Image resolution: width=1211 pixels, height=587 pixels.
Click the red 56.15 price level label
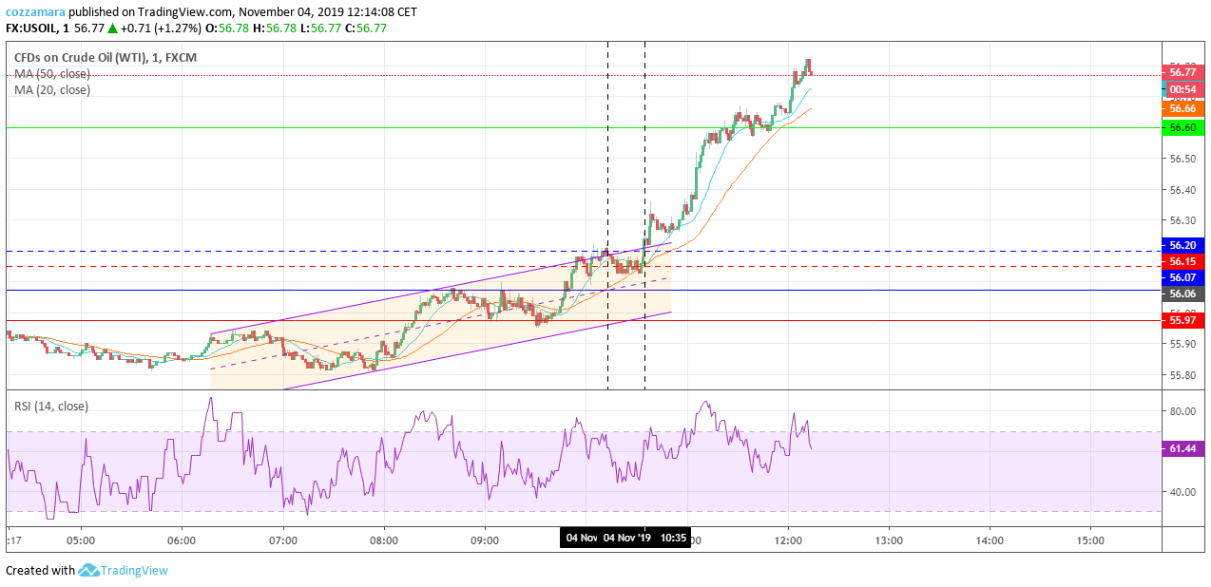1182,261
